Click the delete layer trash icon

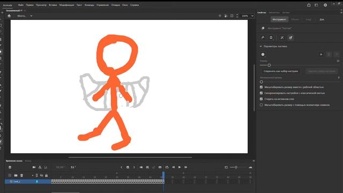21,175
